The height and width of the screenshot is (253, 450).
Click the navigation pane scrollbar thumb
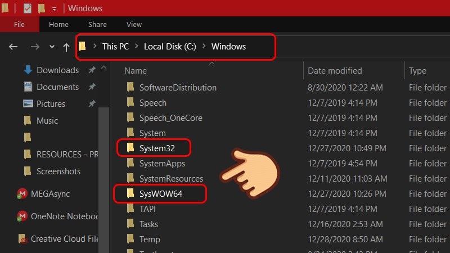pyautogui.click(x=103, y=180)
